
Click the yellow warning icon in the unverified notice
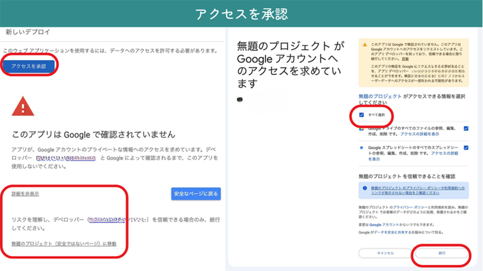[365, 44]
